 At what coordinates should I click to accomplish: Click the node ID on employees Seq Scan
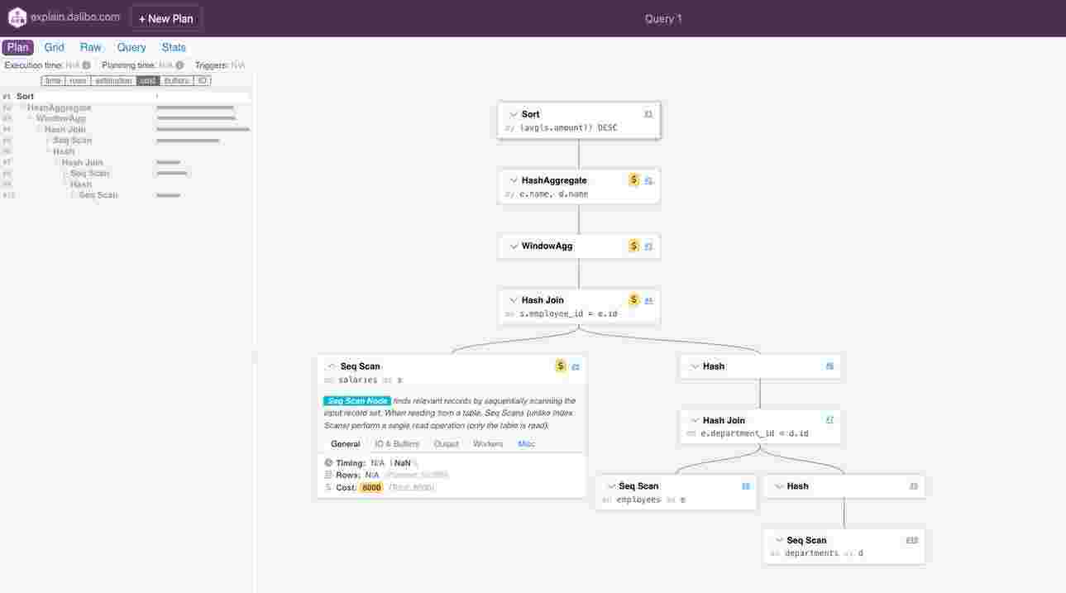(746, 486)
